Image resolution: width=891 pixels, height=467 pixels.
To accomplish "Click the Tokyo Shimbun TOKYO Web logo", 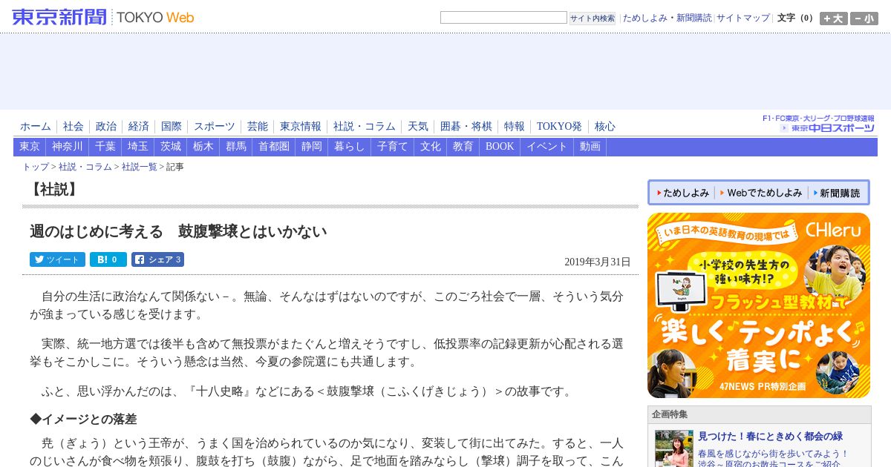I will click(103, 17).
